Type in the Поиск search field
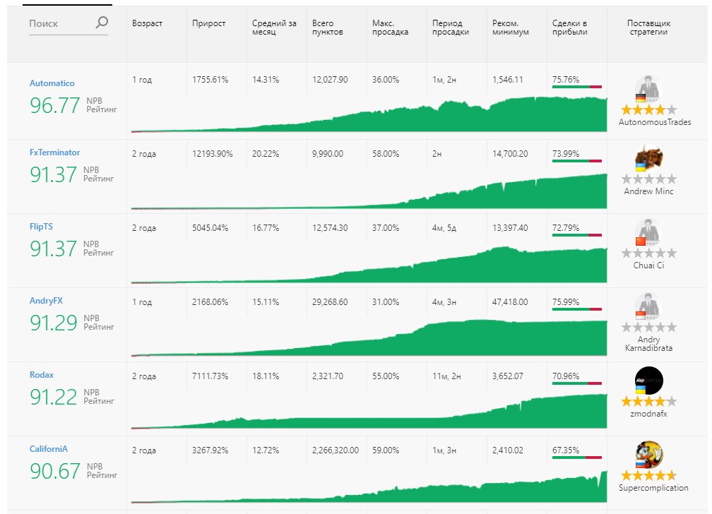 [60, 23]
